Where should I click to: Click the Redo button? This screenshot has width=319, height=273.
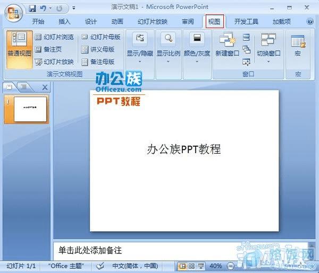[59, 8]
